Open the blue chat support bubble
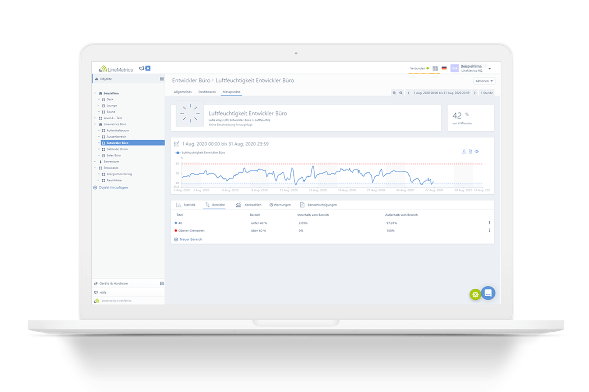Viewport: 589px width, 392px height. click(x=487, y=294)
